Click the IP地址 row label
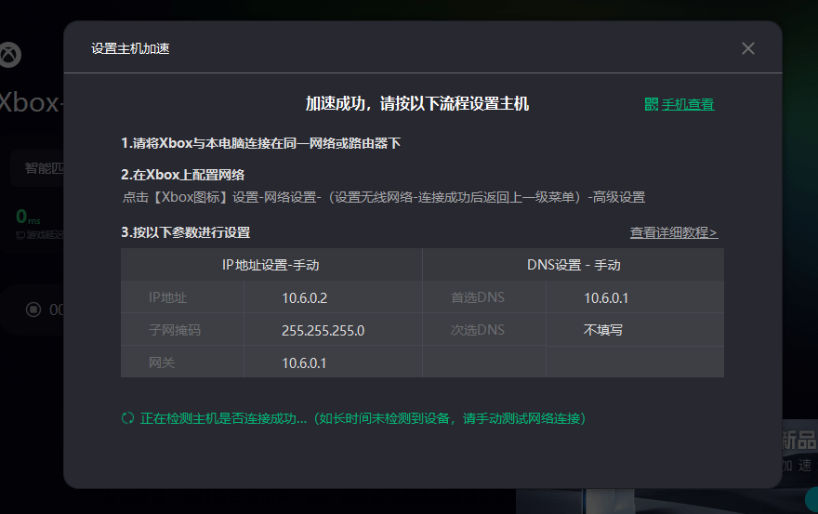 coord(167,297)
